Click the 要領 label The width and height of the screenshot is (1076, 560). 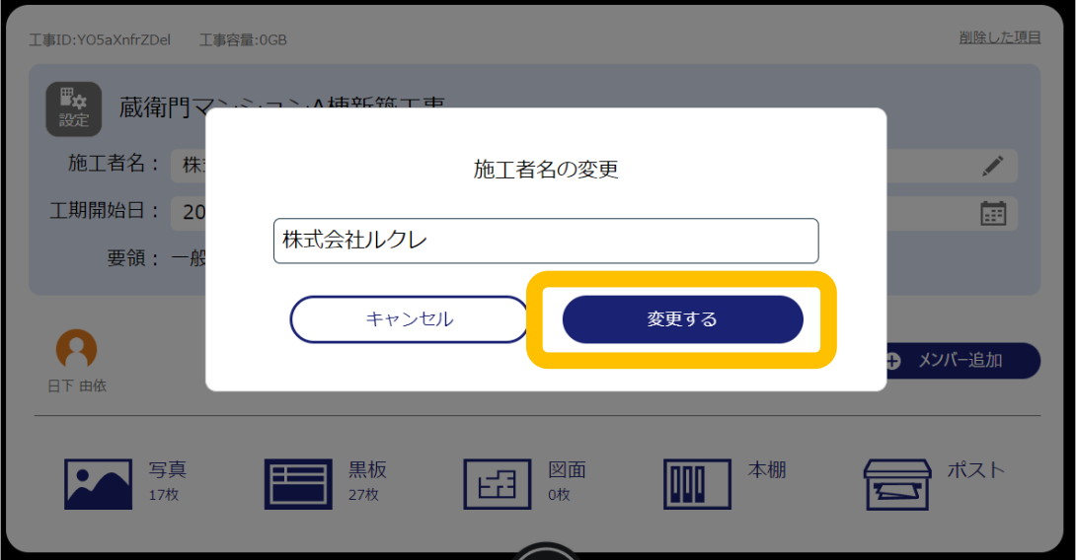133,258
